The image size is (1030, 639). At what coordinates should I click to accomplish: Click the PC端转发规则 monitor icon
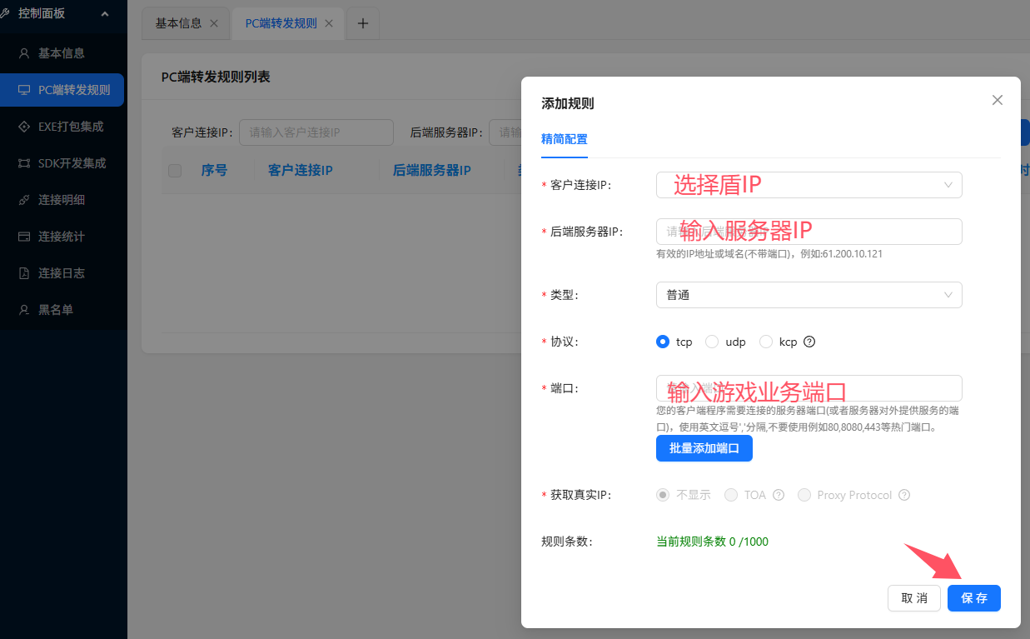24,90
